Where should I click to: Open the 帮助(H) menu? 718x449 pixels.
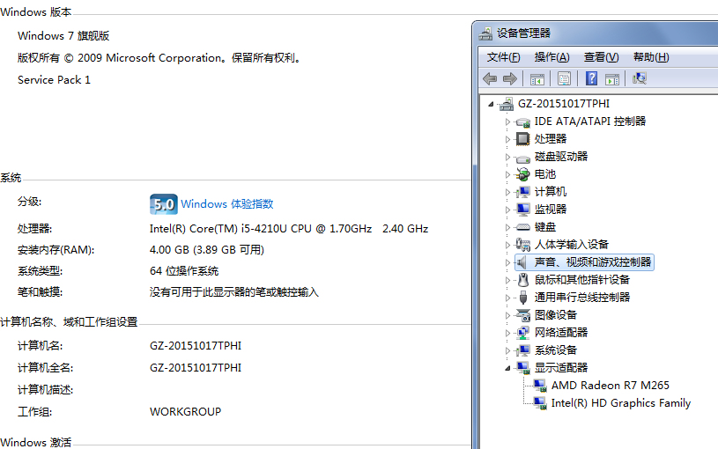pyautogui.click(x=651, y=57)
